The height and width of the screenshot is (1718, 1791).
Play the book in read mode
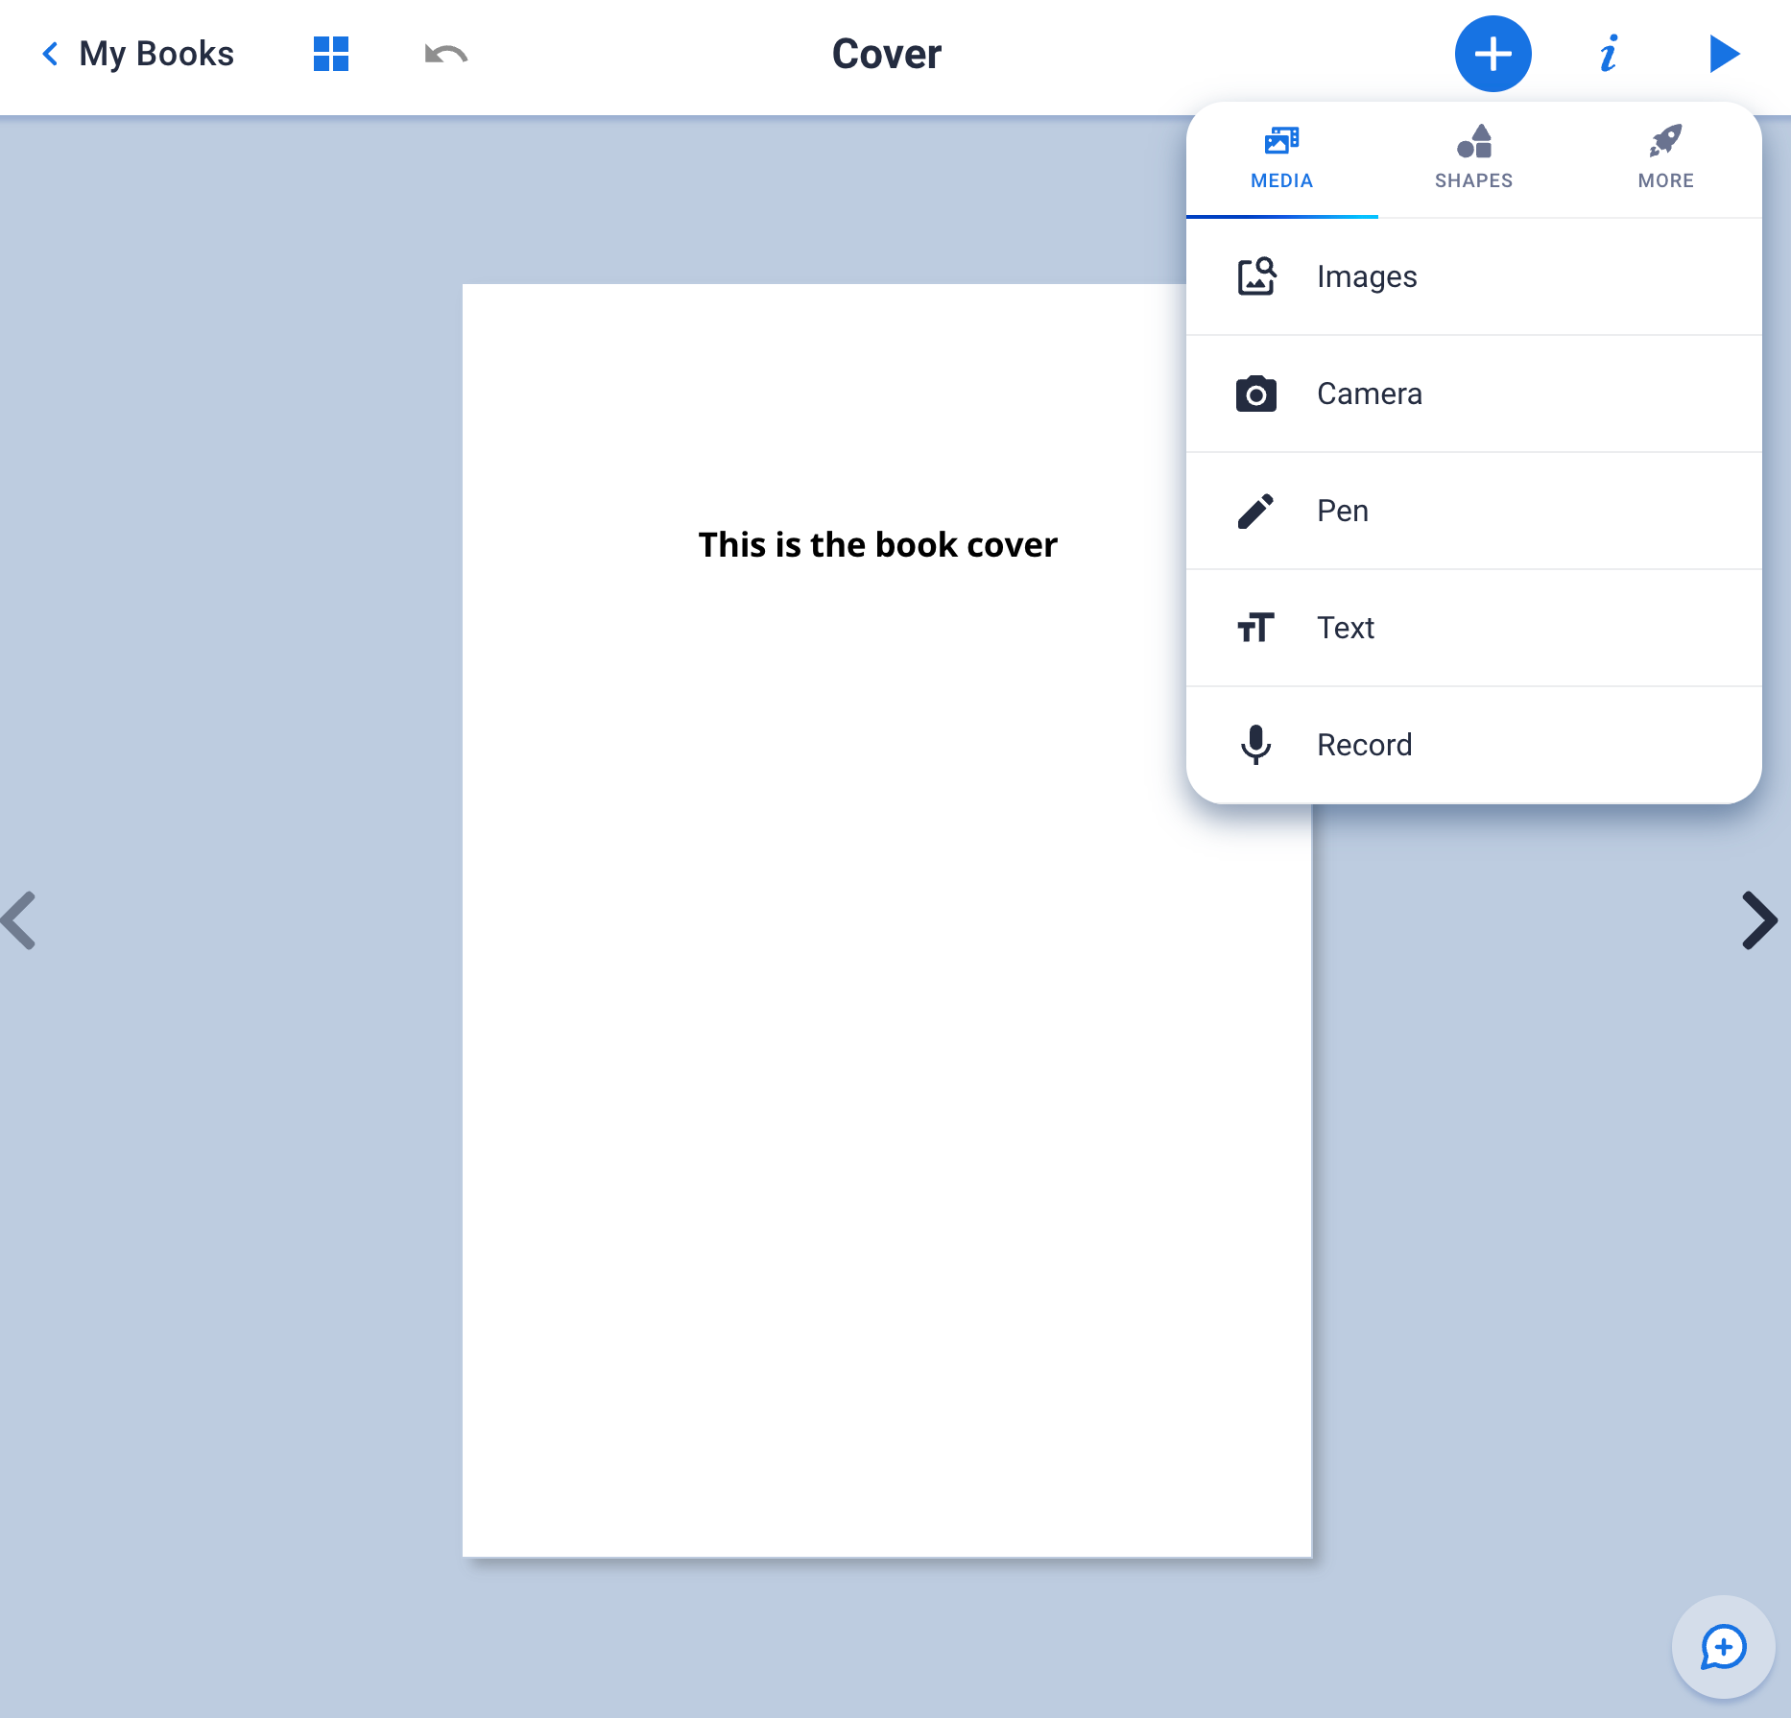pyautogui.click(x=1724, y=54)
